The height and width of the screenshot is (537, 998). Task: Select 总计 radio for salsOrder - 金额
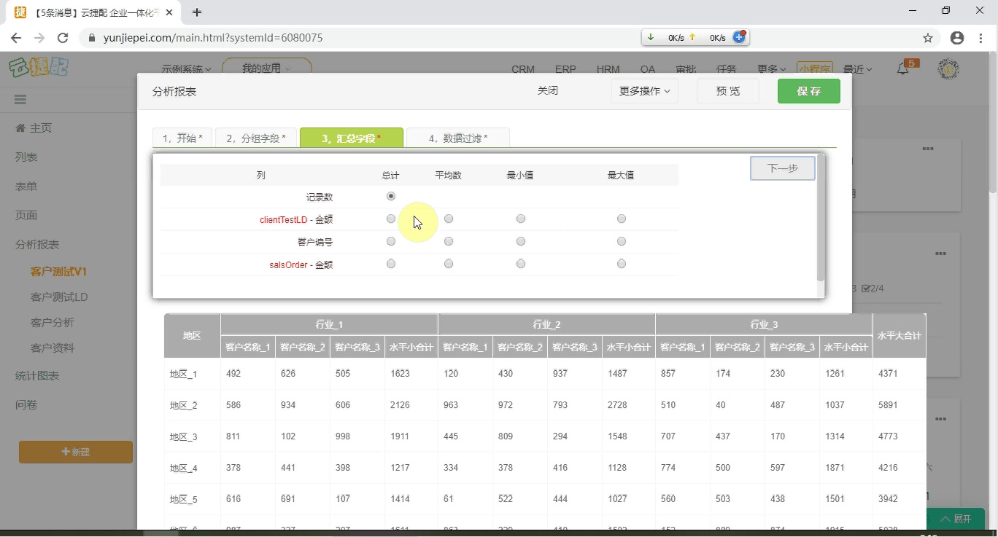[x=391, y=264]
